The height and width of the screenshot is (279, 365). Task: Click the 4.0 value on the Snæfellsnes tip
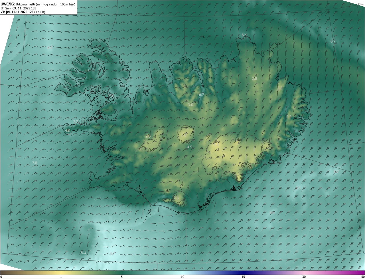(x=68, y=131)
